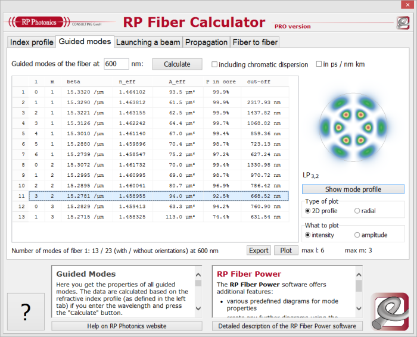Screen dimensions: 417x337
Task: Open Help on RP Photonics website
Action: [127, 326]
